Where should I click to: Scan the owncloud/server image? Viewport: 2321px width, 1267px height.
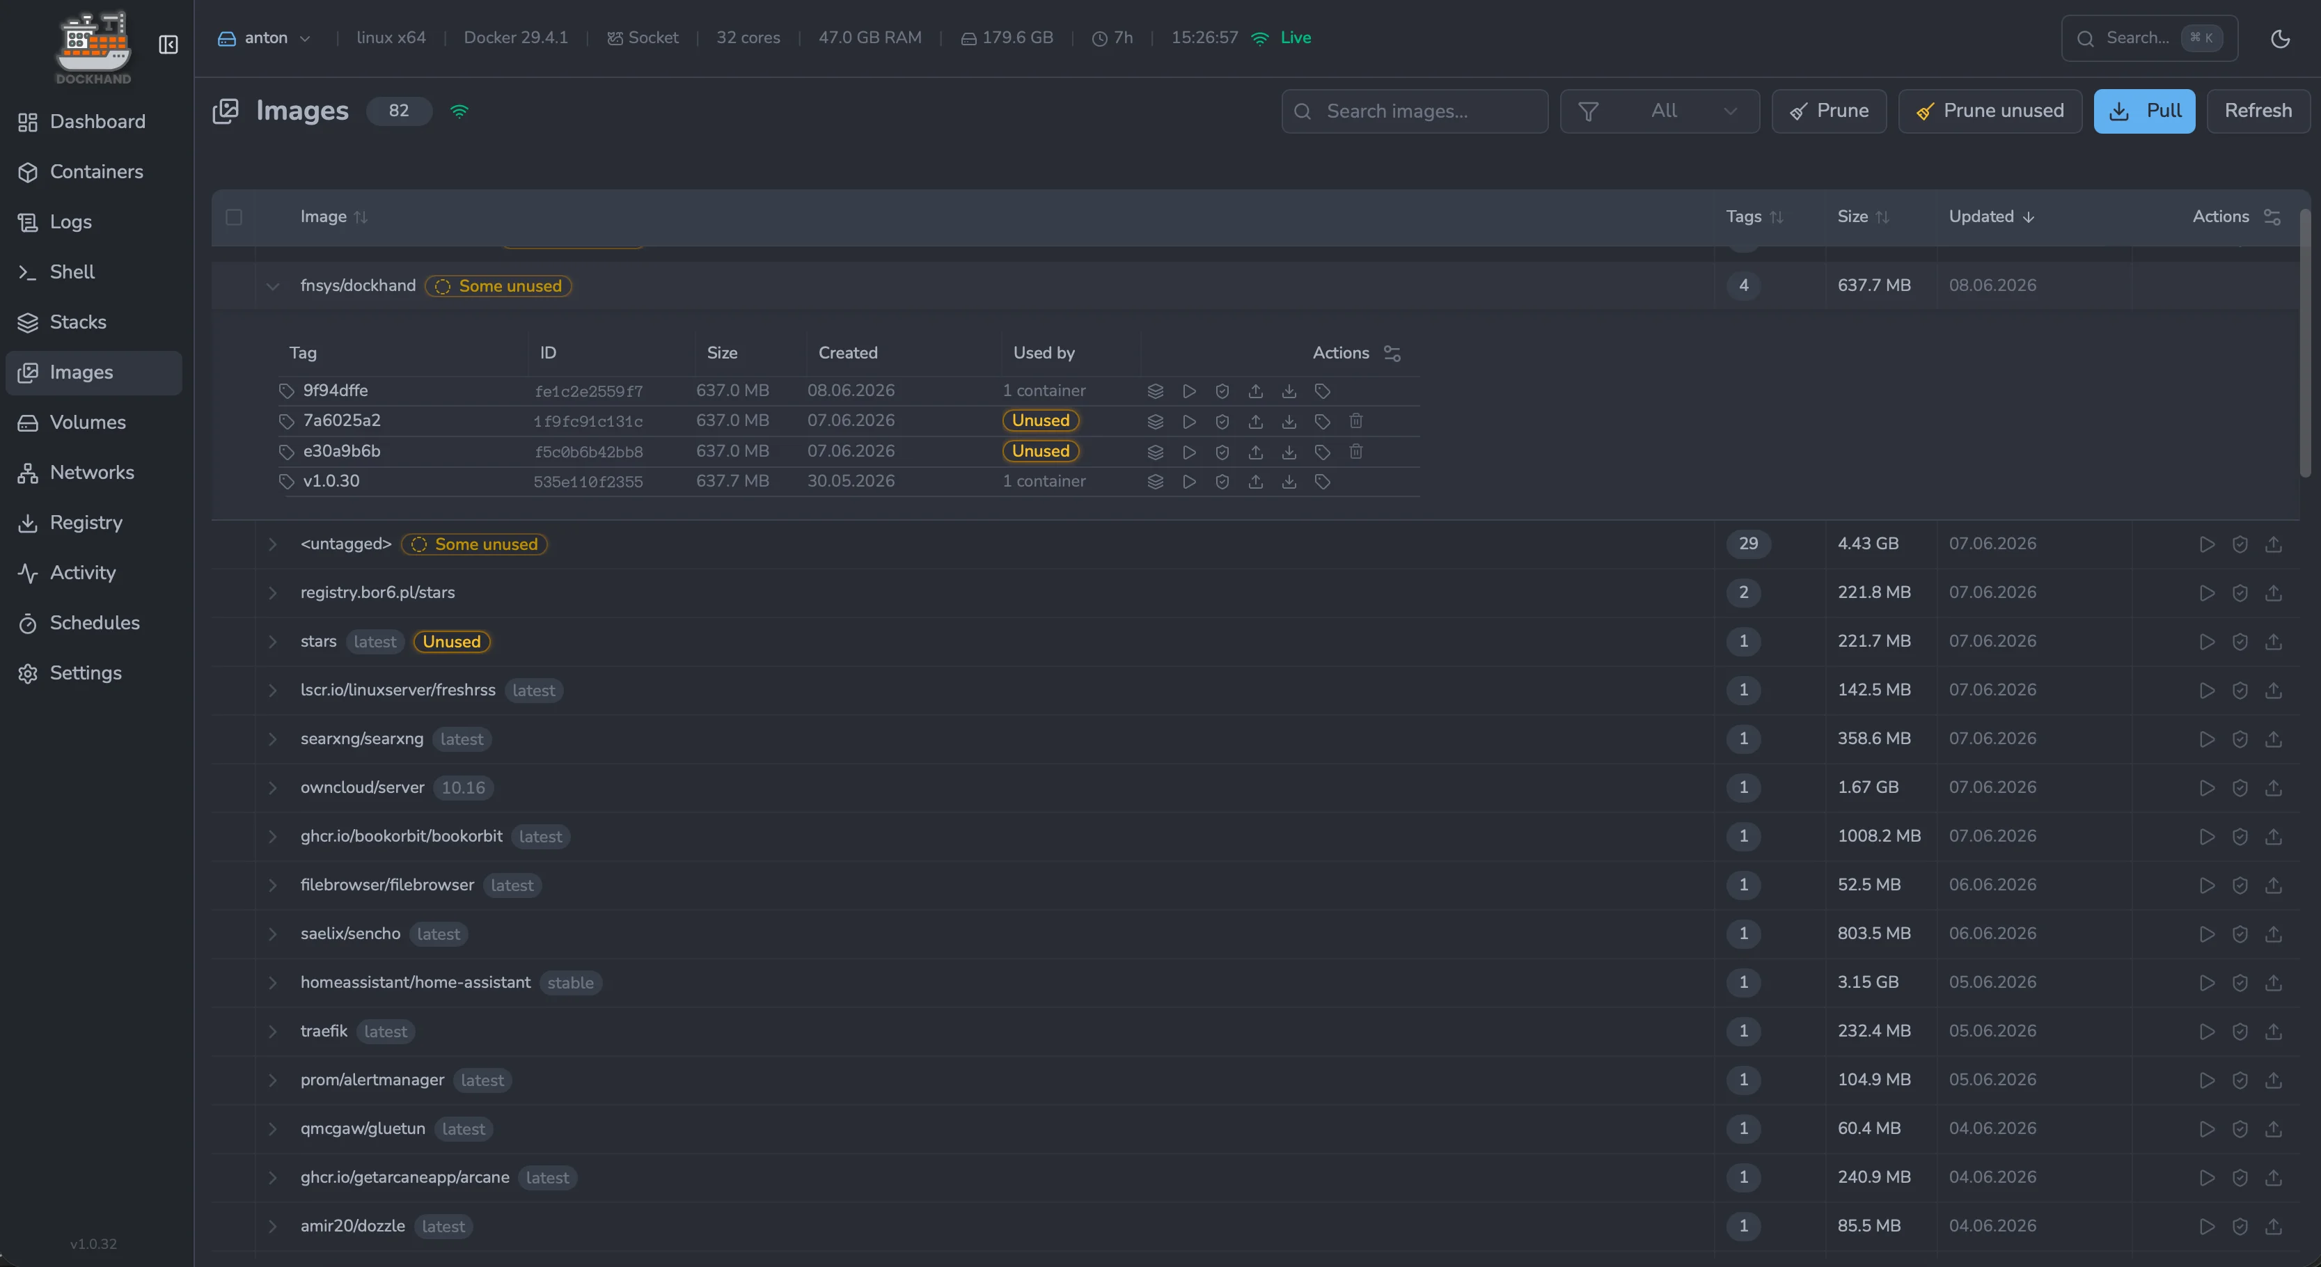click(2240, 787)
